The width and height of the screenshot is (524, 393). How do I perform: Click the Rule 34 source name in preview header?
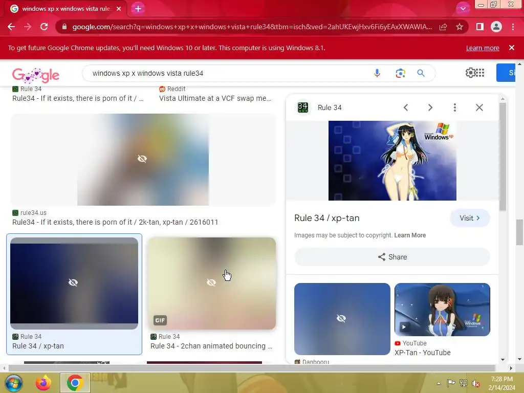point(330,107)
